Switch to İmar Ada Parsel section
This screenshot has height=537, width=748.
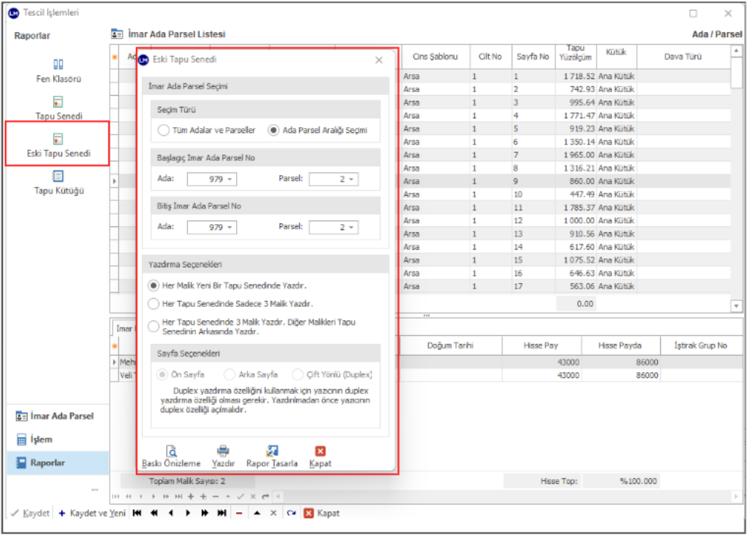pos(61,417)
